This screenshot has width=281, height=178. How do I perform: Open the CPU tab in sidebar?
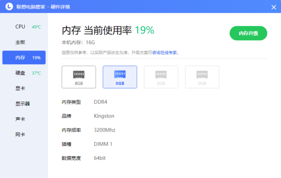tap(20, 27)
